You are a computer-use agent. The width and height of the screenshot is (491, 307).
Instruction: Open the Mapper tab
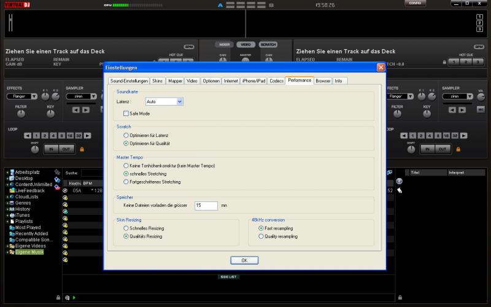pos(175,81)
